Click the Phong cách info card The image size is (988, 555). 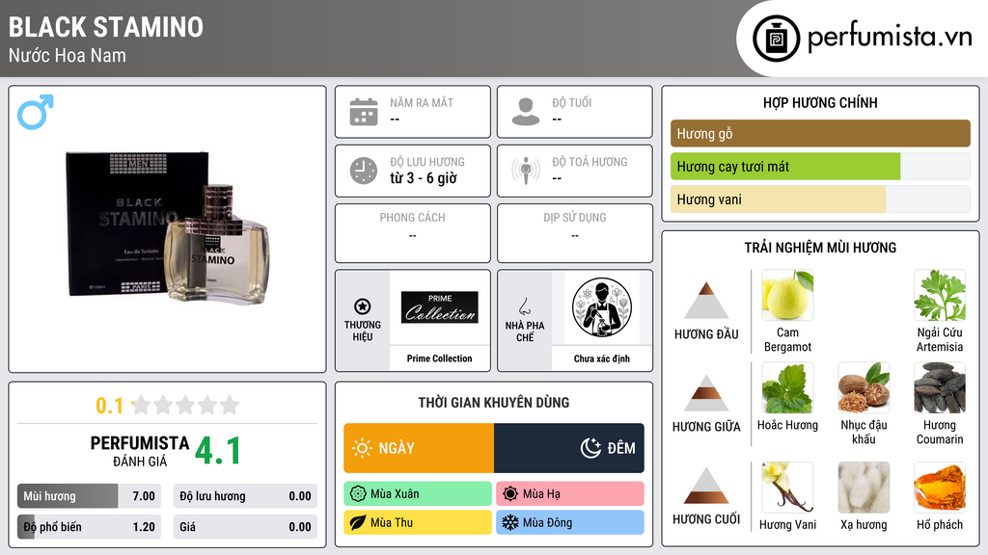point(413,233)
